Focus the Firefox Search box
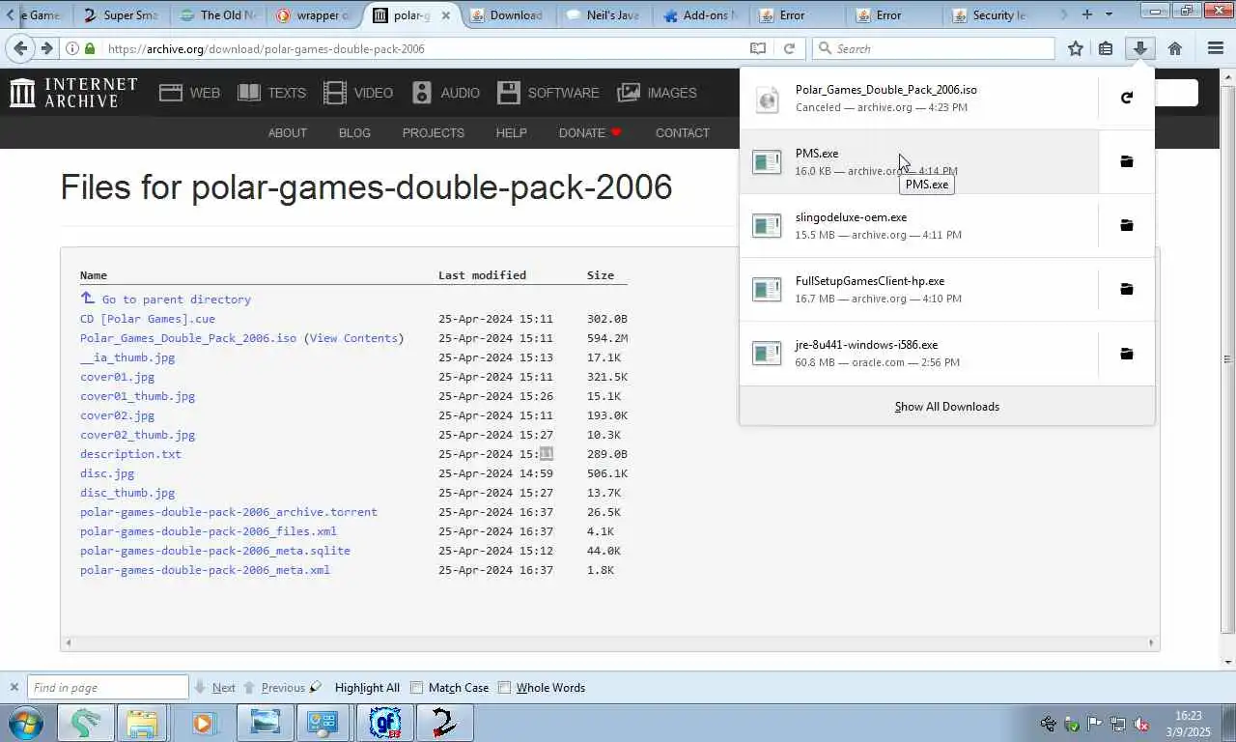This screenshot has width=1236, height=742. [934, 48]
